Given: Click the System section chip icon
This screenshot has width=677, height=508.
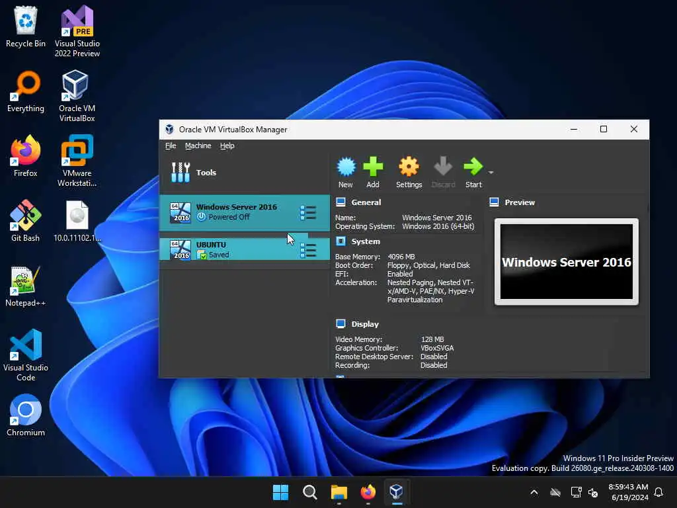Looking at the screenshot, I should click(x=340, y=241).
